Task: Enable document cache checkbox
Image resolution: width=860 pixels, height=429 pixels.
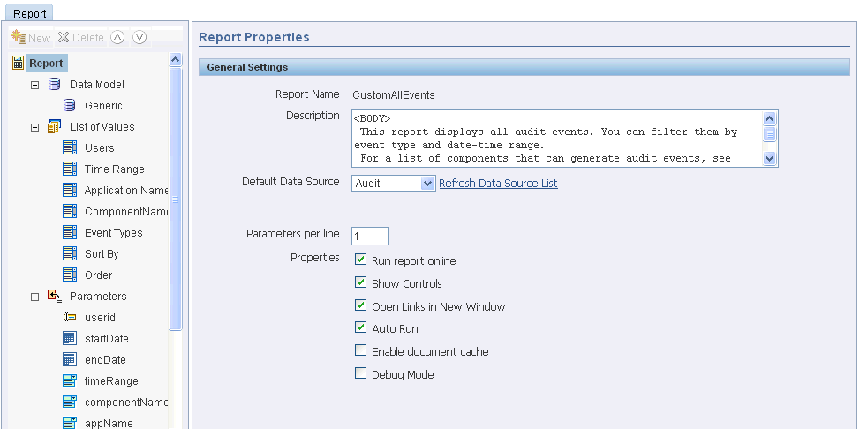Action: [360, 350]
